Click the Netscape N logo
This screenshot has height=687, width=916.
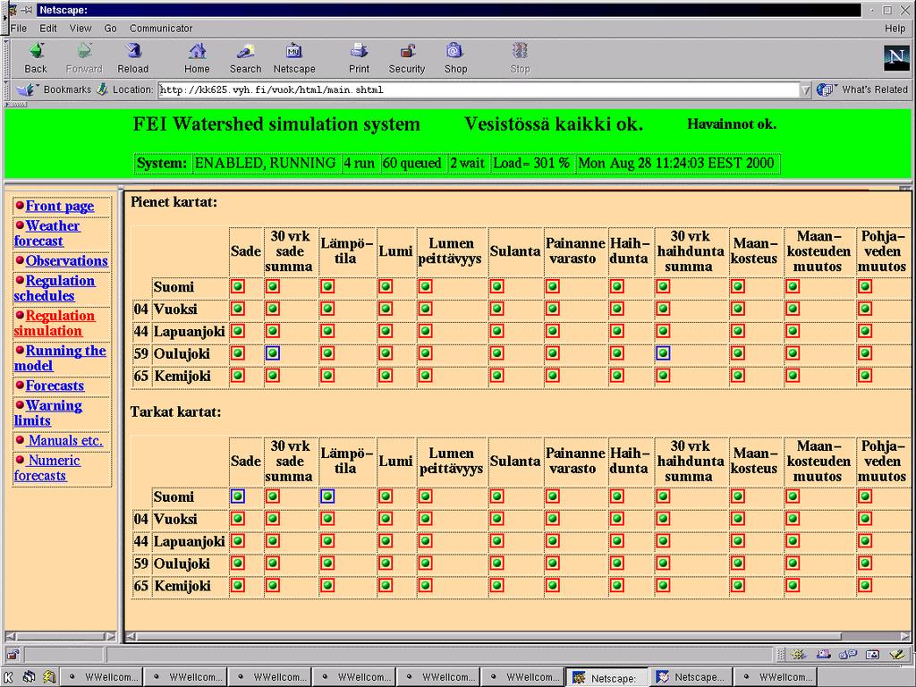tap(896, 57)
